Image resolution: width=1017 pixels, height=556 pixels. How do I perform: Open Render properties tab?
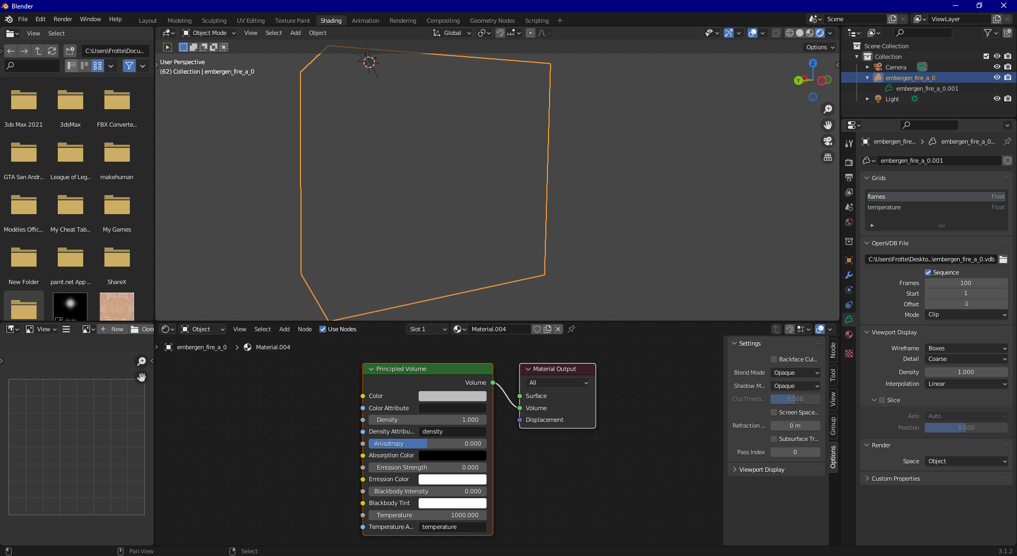click(849, 162)
